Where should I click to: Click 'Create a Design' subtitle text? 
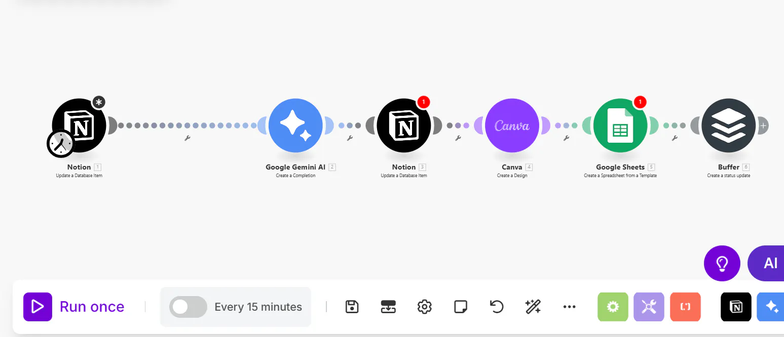coord(512,176)
